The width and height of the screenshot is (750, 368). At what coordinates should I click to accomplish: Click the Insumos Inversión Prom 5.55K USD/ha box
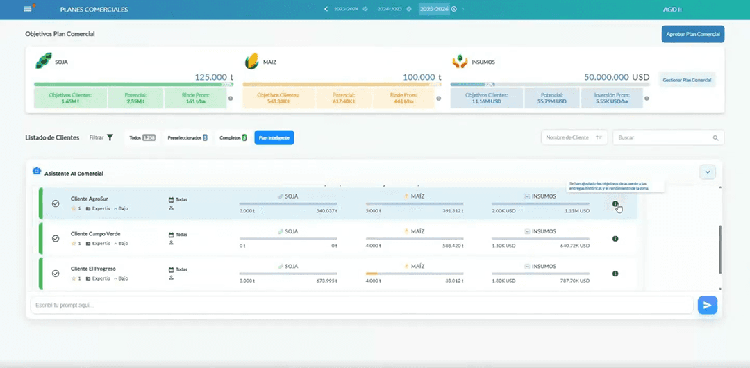click(612, 98)
